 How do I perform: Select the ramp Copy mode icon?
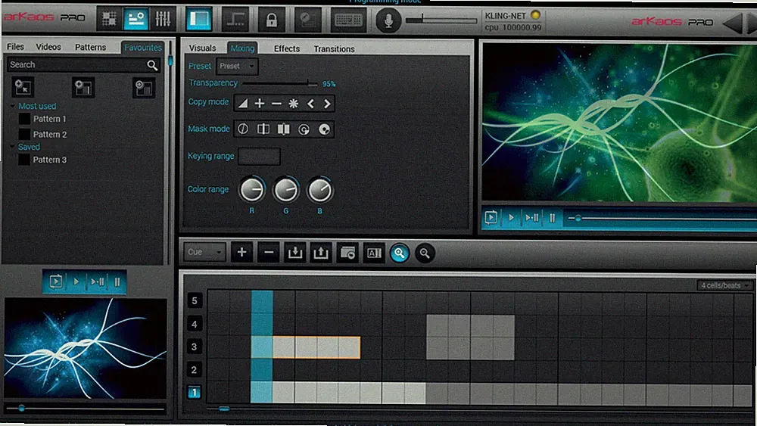[x=243, y=103]
